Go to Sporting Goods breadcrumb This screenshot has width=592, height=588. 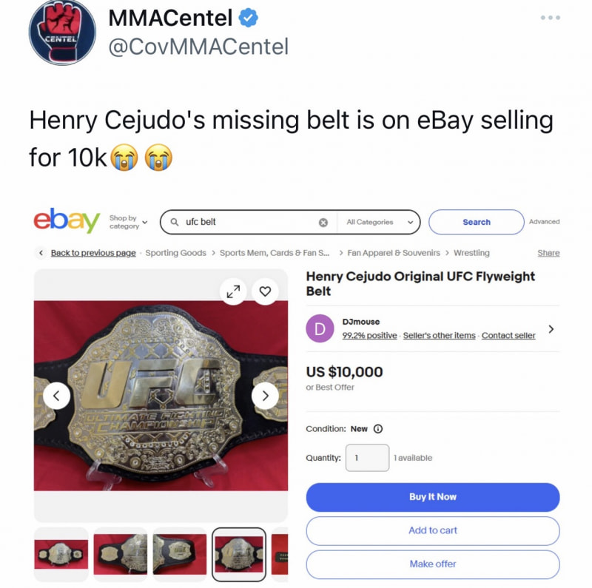(x=175, y=253)
